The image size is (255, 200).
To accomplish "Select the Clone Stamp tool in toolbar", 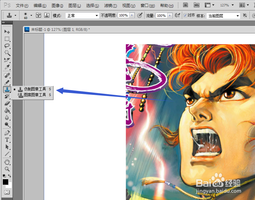I will (7, 89).
